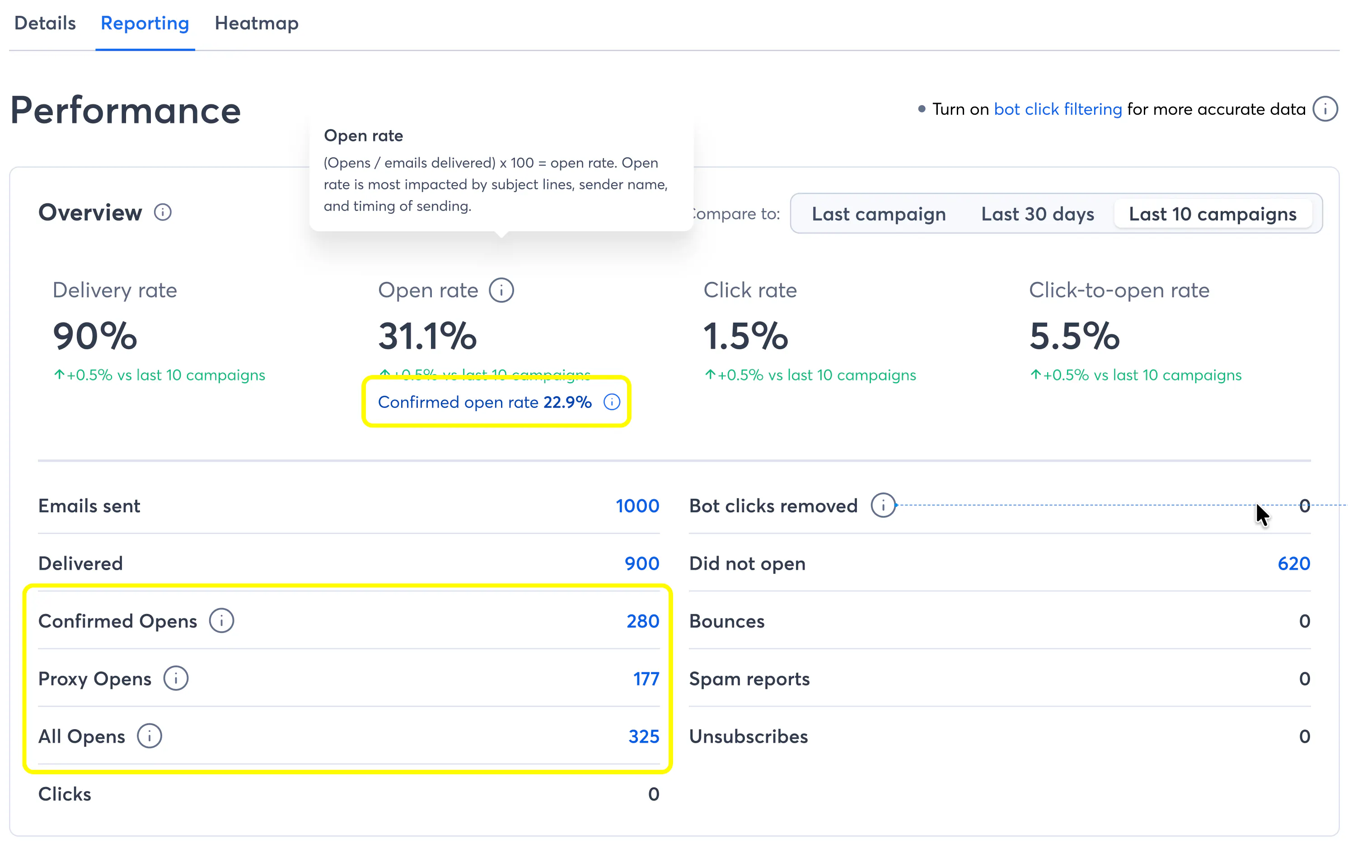Click the Open rate info icon

[x=501, y=290]
